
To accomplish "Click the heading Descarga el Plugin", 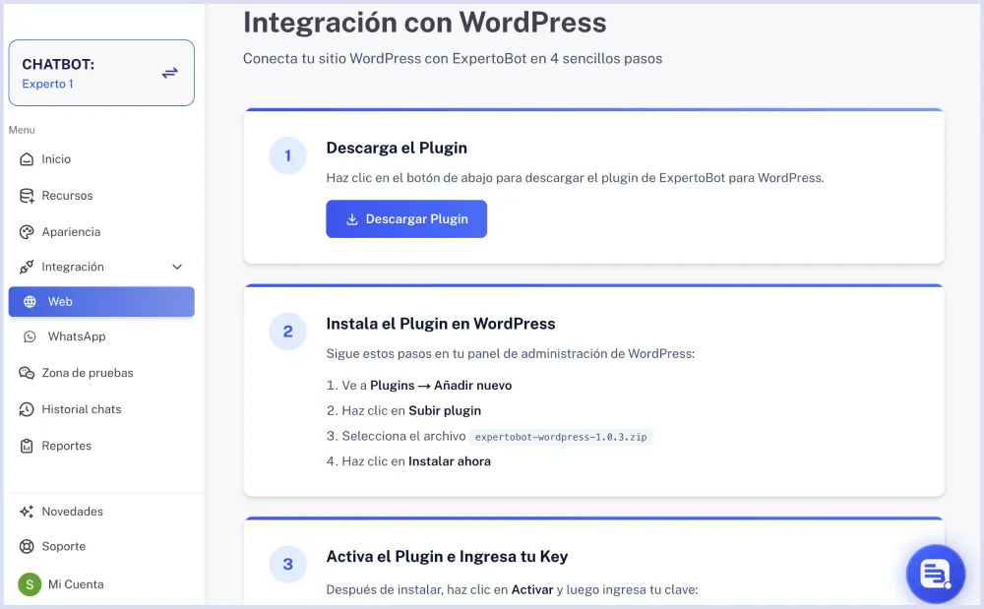I will (397, 148).
